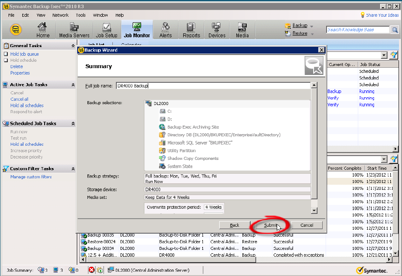The height and width of the screenshot is (276, 402).
Task: Select the Shadow Copy Components icon
Action: click(162, 158)
